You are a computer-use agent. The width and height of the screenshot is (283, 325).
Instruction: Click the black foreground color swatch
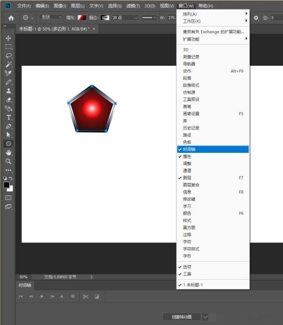[x=6, y=185]
